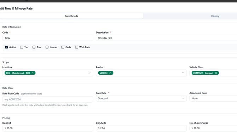This screenshot has height=132, width=237.
Task: Uncheck the Active checkbox
Action: pos(6,47)
